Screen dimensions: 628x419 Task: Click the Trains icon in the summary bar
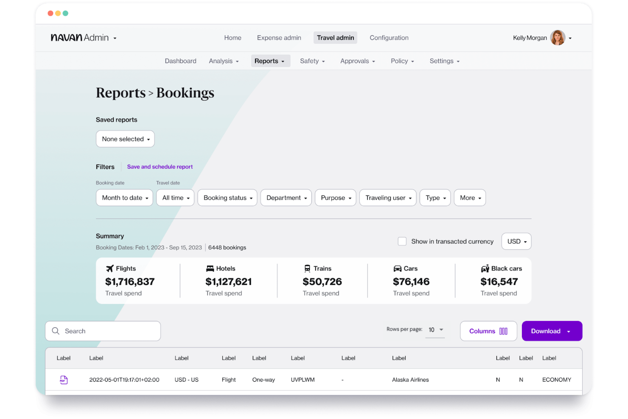click(307, 268)
